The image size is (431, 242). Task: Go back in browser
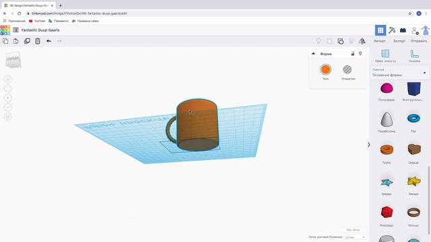pyautogui.click(x=5, y=13)
